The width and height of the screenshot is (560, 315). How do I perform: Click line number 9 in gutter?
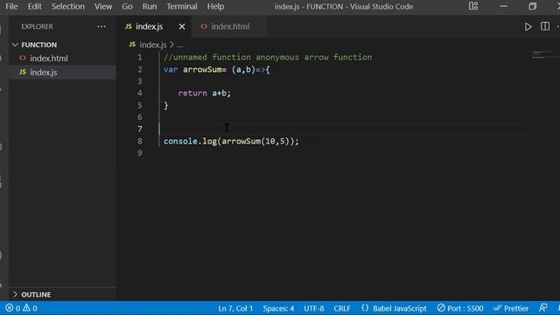pyautogui.click(x=140, y=153)
